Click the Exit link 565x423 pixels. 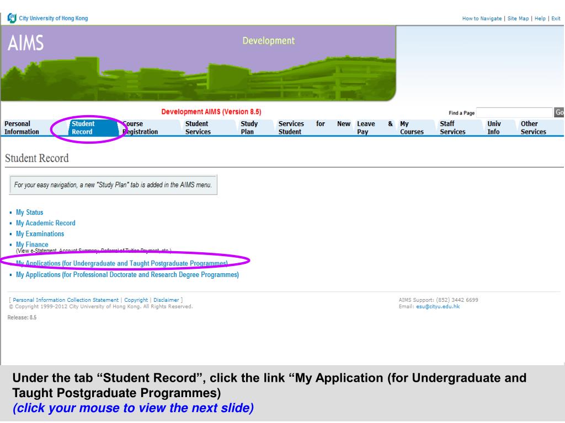[556, 18]
